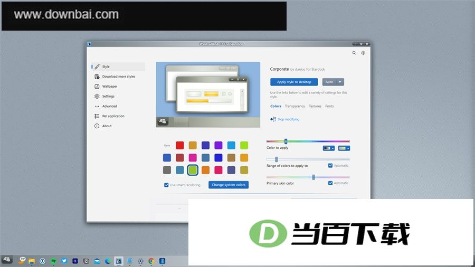
Task: Click the outlined selected green swatch
Action: [x=193, y=170]
